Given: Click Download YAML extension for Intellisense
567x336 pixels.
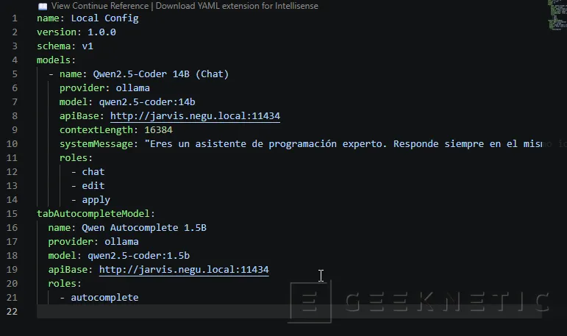Looking at the screenshot, I should click(x=237, y=6).
